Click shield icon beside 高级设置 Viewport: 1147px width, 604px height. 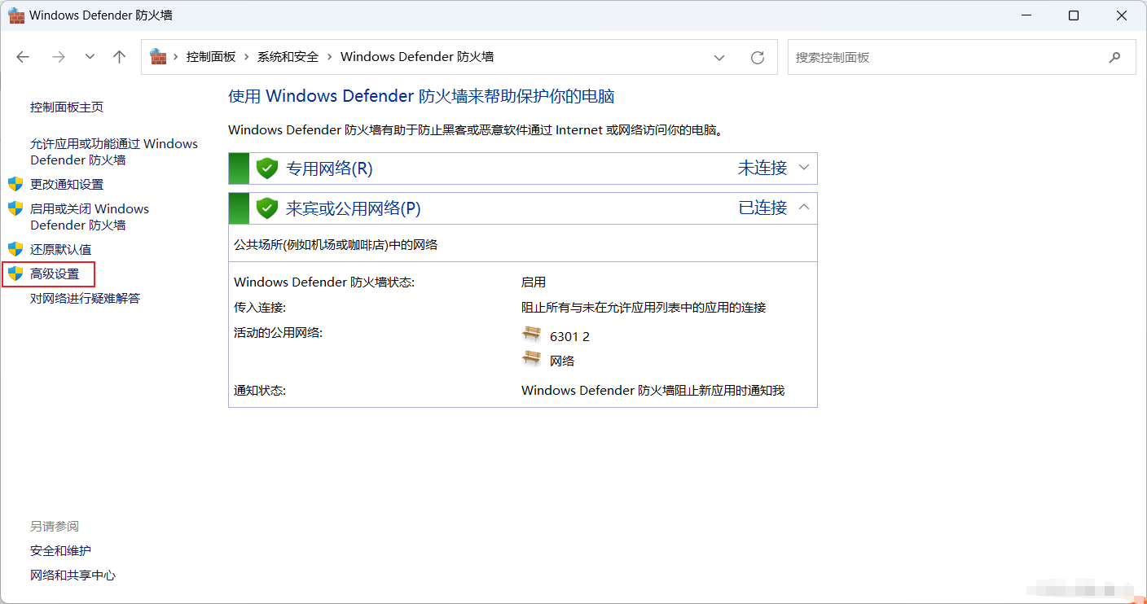pyautogui.click(x=15, y=274)
